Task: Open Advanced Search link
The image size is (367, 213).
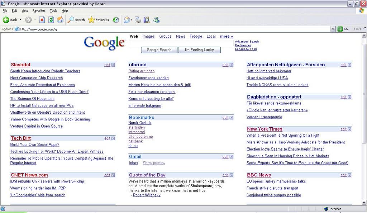Action: pyautogui.click(x=247, y=42)
